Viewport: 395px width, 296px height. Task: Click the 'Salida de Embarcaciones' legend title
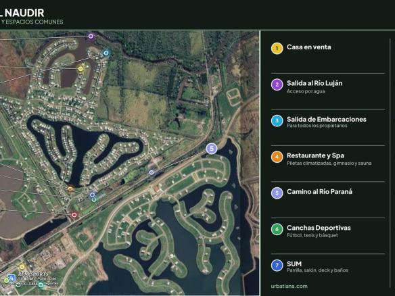point(327,120)
